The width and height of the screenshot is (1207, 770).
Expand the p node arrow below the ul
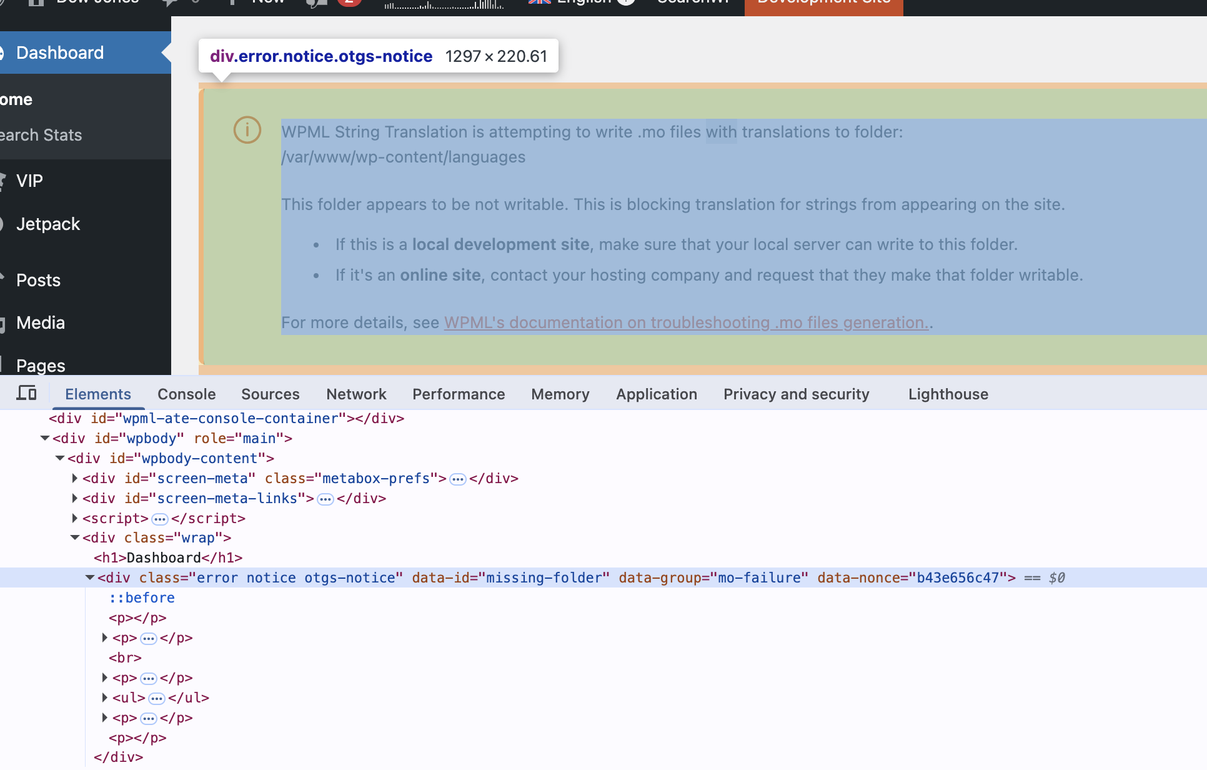105,717
